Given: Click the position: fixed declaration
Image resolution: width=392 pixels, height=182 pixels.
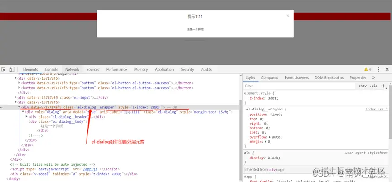Looking at the screenshot, I should (266, 115).
